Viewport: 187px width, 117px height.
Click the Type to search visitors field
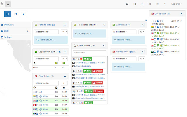tap(89, 53)
